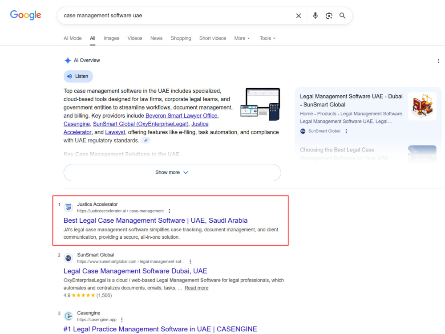
Task: Switch to Images tab
Action: pos(111,38)
